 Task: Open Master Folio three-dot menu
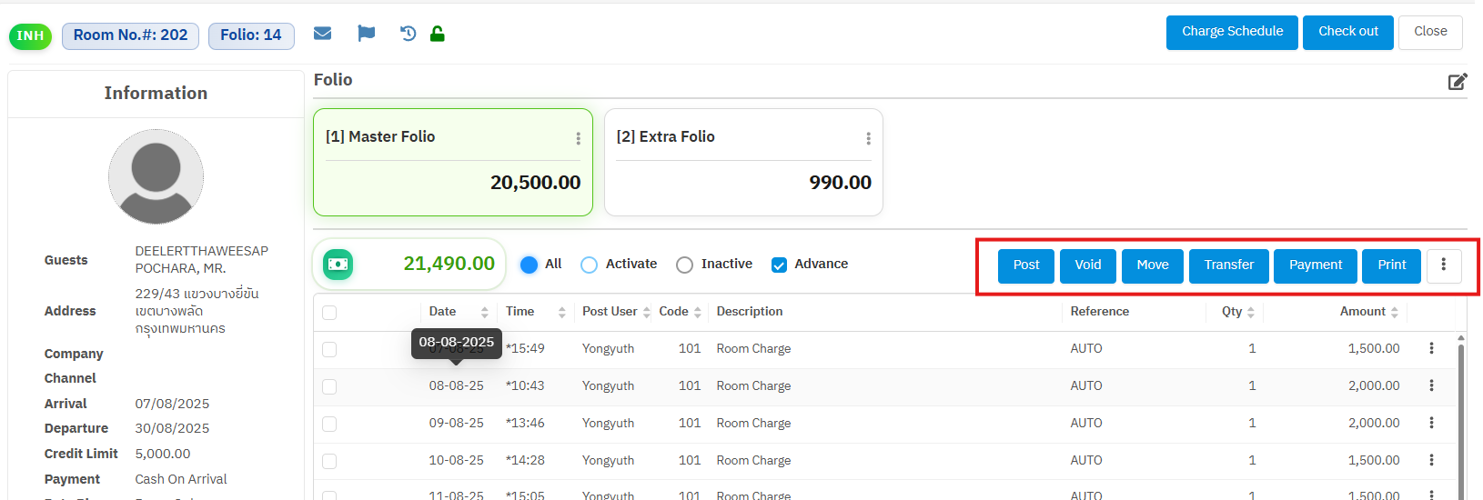578,138
